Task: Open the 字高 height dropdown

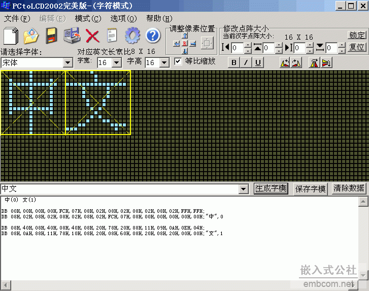Action: coord(164,62)
